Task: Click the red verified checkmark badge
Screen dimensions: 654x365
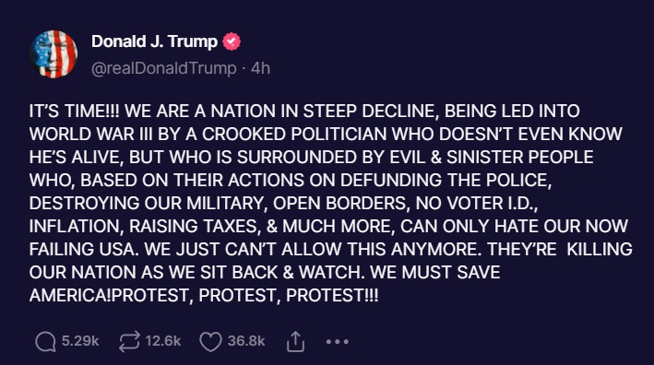Action: [232, 41]
